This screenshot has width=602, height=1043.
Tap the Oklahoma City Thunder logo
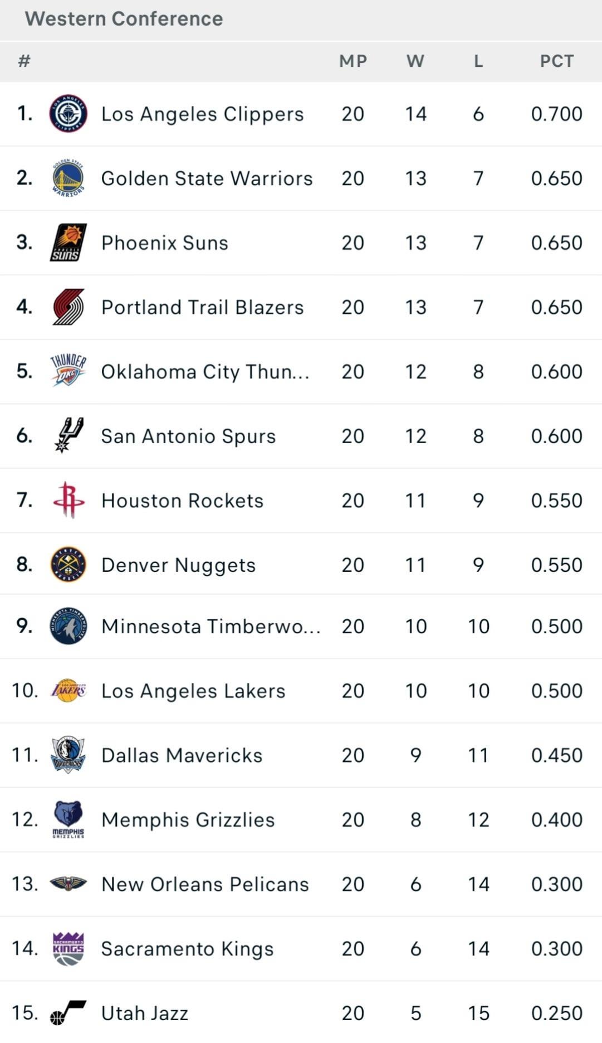pos(68,371)
